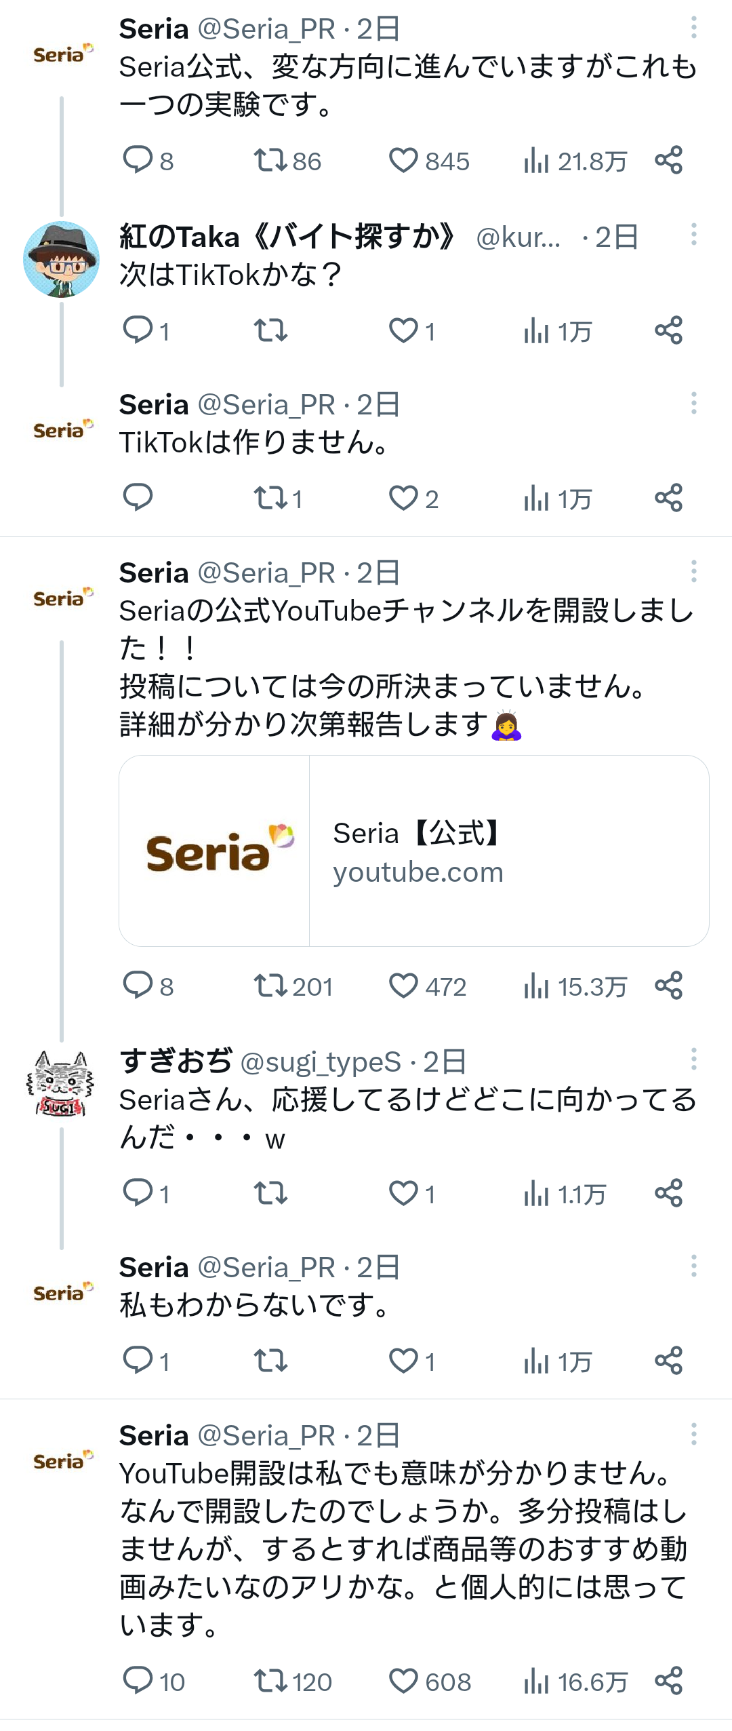Image resolution: width=732 pixels, height=1731 pixels.
Task: Open more options on 紅のTaka's tweet
Action: pos(693,234)
